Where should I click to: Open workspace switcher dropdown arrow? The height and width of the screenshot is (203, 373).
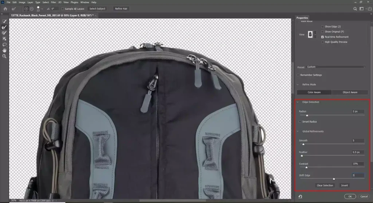(366, 9)
